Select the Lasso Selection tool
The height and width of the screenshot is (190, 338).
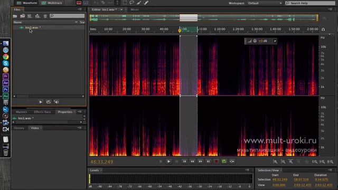point(132,3)
